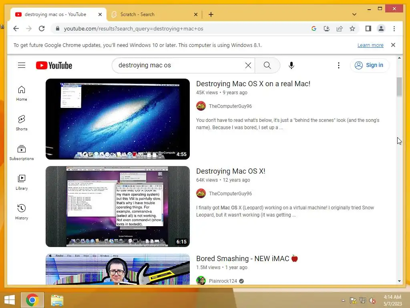Open File Explorer from taskbar
The height and width of the screenshot is (308, 410).
click(57, 300)
